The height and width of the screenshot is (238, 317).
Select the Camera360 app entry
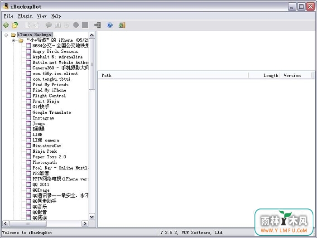(x=60, y=68)
